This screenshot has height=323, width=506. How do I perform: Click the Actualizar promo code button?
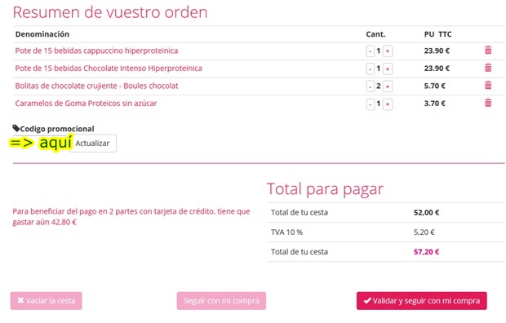point(92,144)
